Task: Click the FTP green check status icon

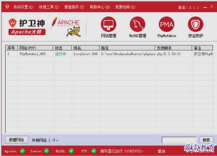Action: click(94, 151)
